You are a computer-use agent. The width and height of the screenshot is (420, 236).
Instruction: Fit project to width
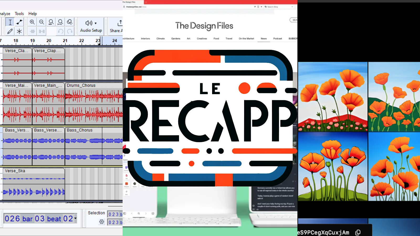(60, 22)
